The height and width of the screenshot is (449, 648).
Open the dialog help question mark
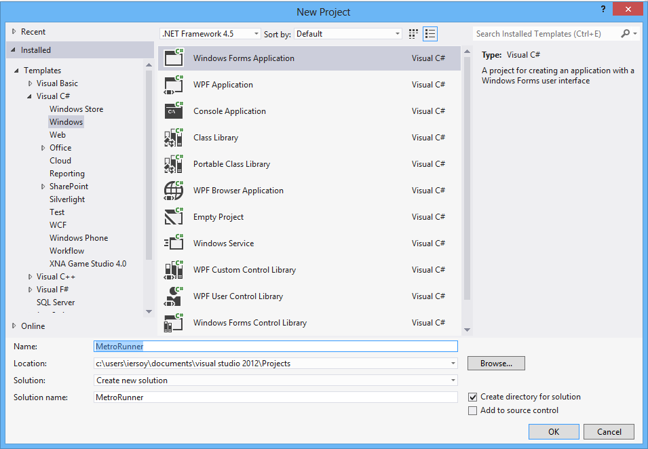[x=603, y=9]
